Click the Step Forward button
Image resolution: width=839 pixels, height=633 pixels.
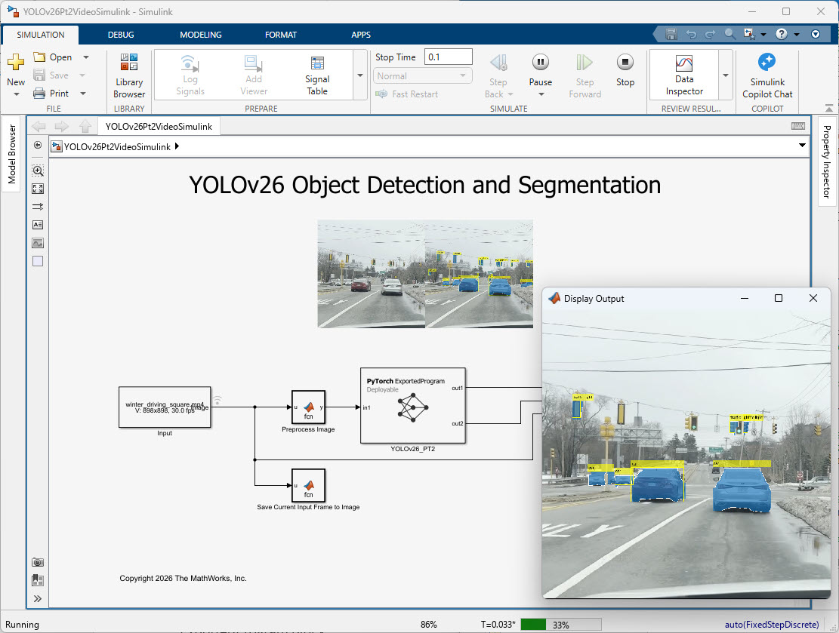click(585, 75)
